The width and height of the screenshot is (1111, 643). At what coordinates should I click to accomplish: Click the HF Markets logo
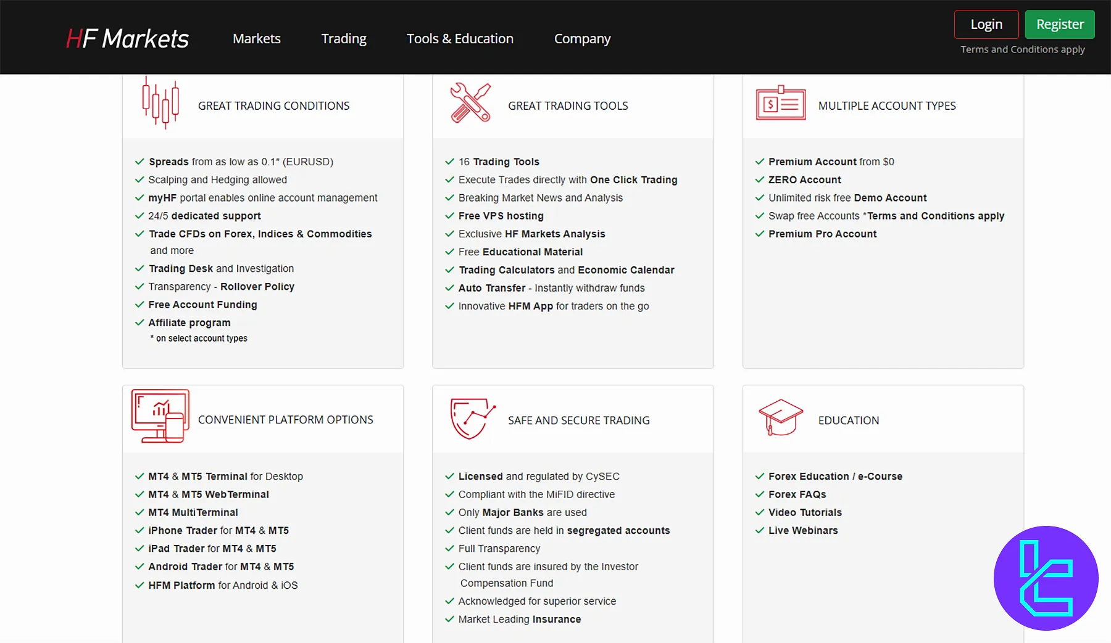tap(127, 38)
